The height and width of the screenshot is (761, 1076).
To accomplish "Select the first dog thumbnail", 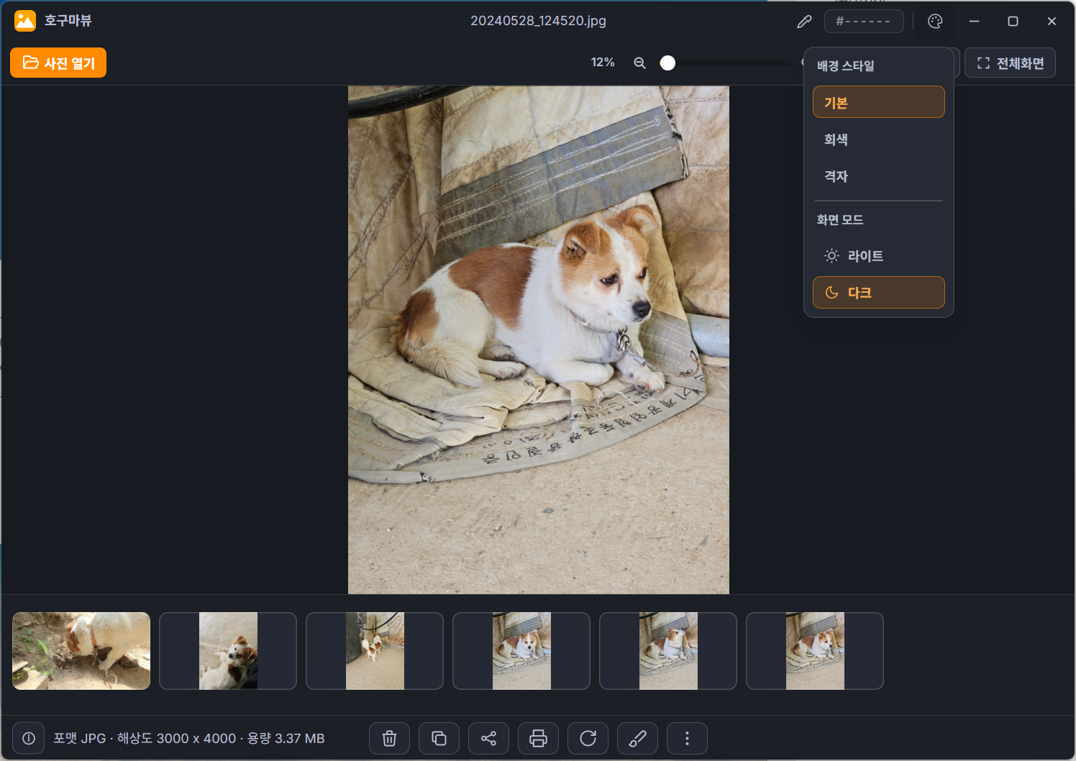I will point(81,651).
